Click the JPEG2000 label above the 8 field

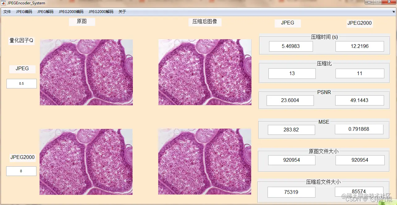(23, 157)
